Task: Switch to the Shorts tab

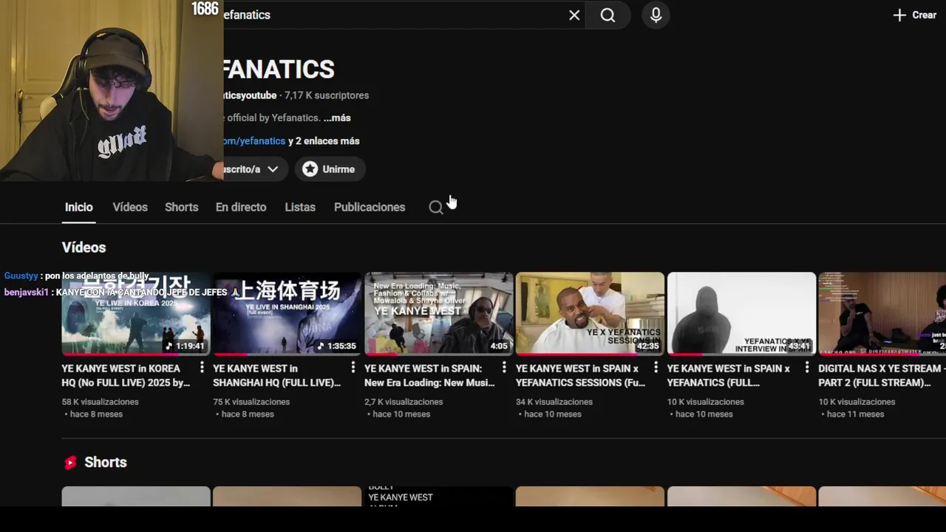Action: pyautogui.click(x=181, y=207)
